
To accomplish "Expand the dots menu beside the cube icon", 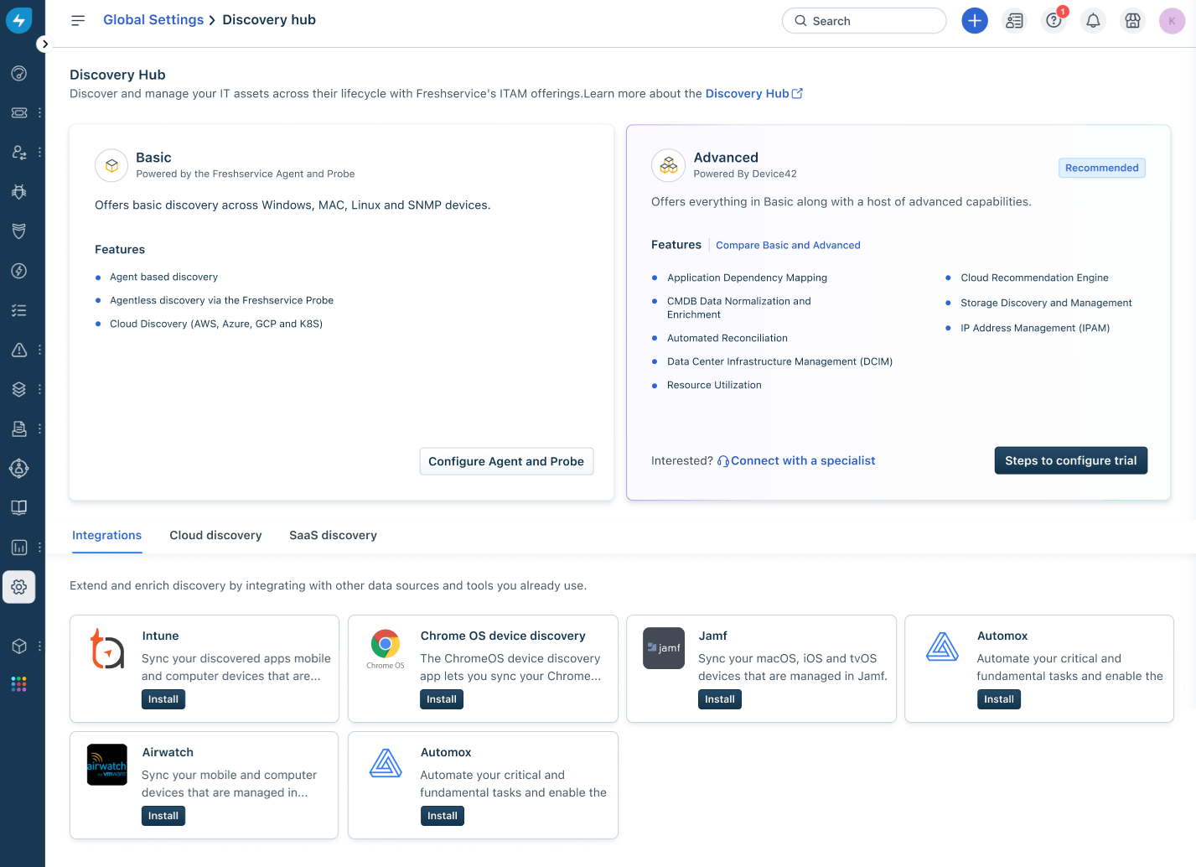I will point(39,646).
